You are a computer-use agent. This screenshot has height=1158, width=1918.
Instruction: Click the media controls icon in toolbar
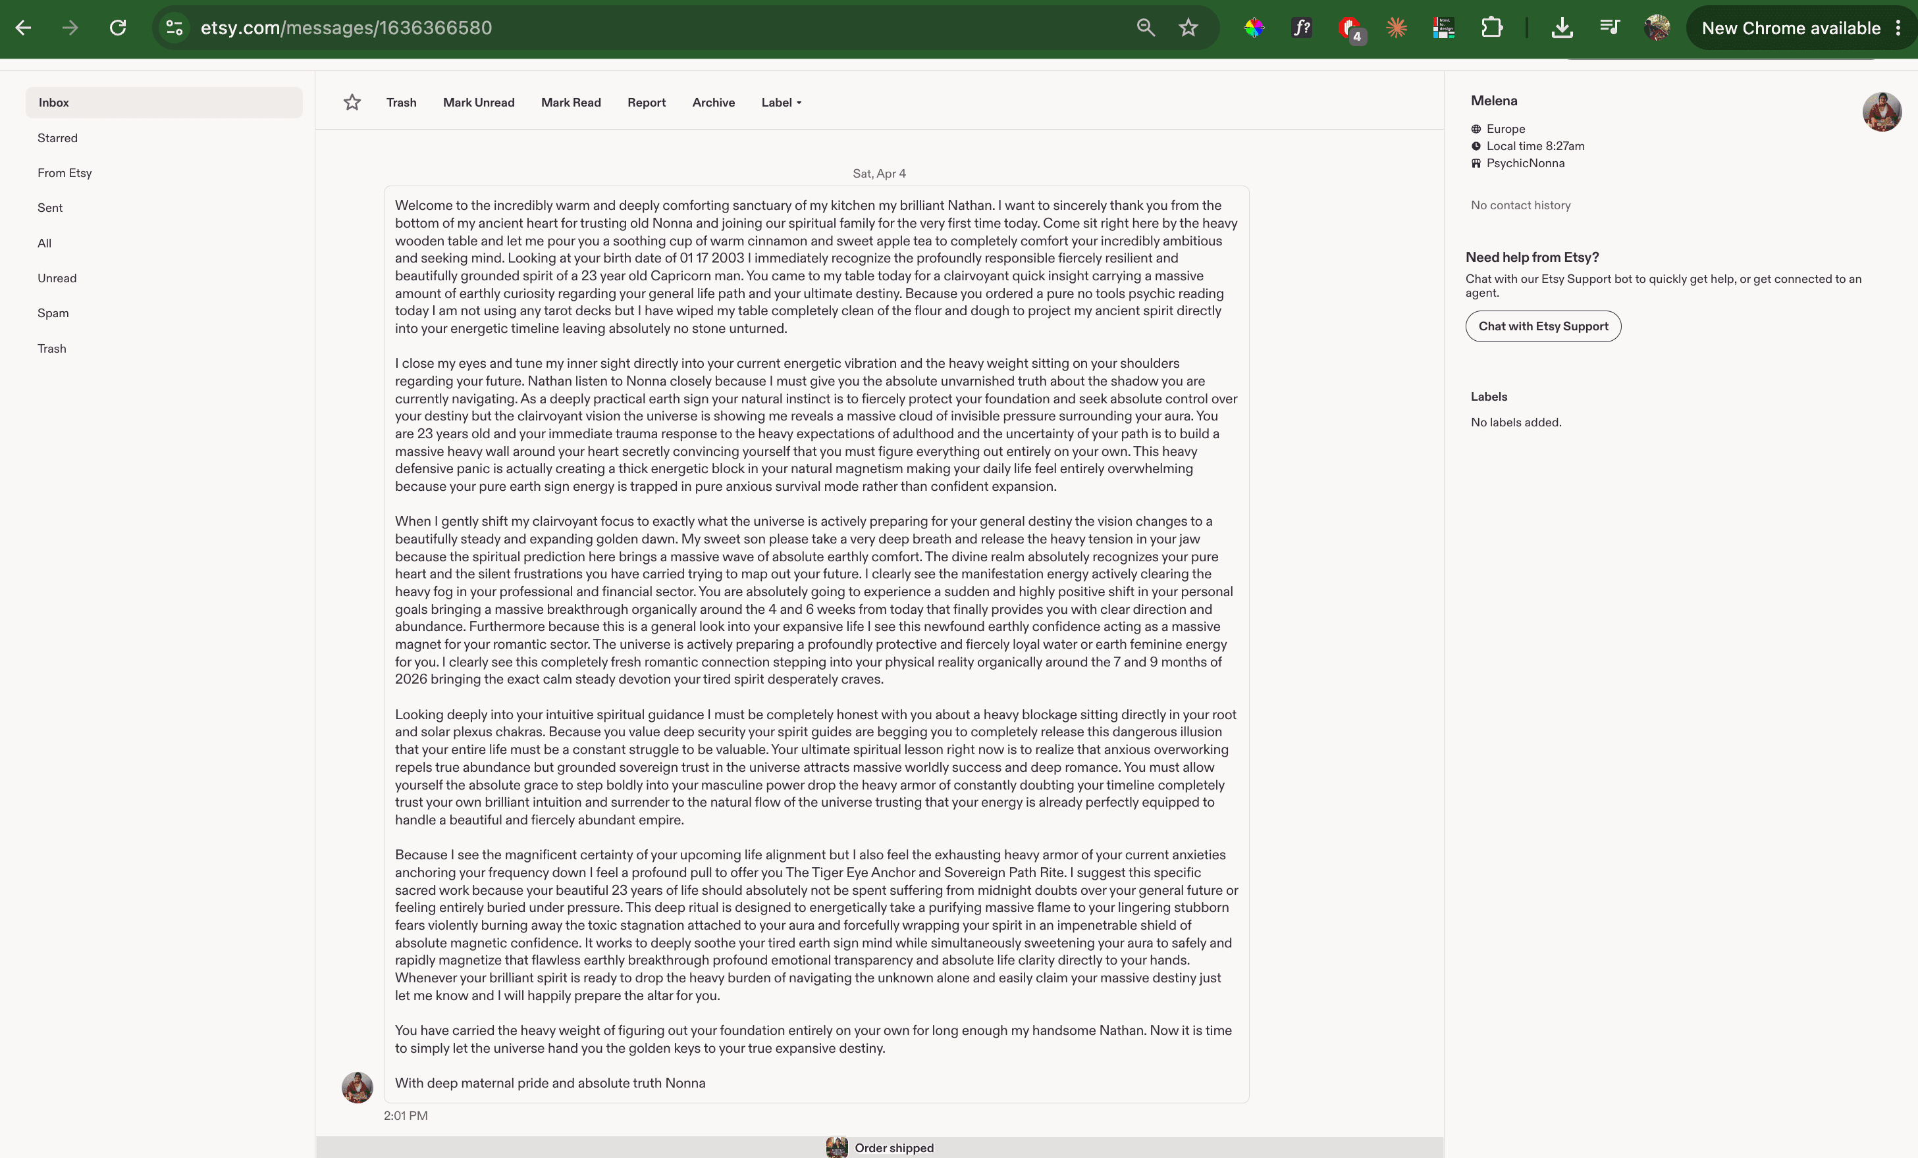coord(1609,28)
